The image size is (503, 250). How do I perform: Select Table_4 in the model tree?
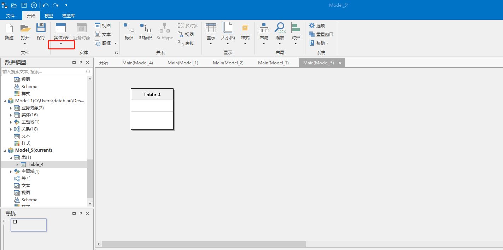pos(36,164)
